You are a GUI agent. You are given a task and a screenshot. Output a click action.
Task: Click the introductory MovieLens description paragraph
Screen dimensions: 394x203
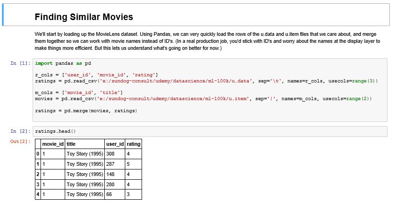point(207,41)
